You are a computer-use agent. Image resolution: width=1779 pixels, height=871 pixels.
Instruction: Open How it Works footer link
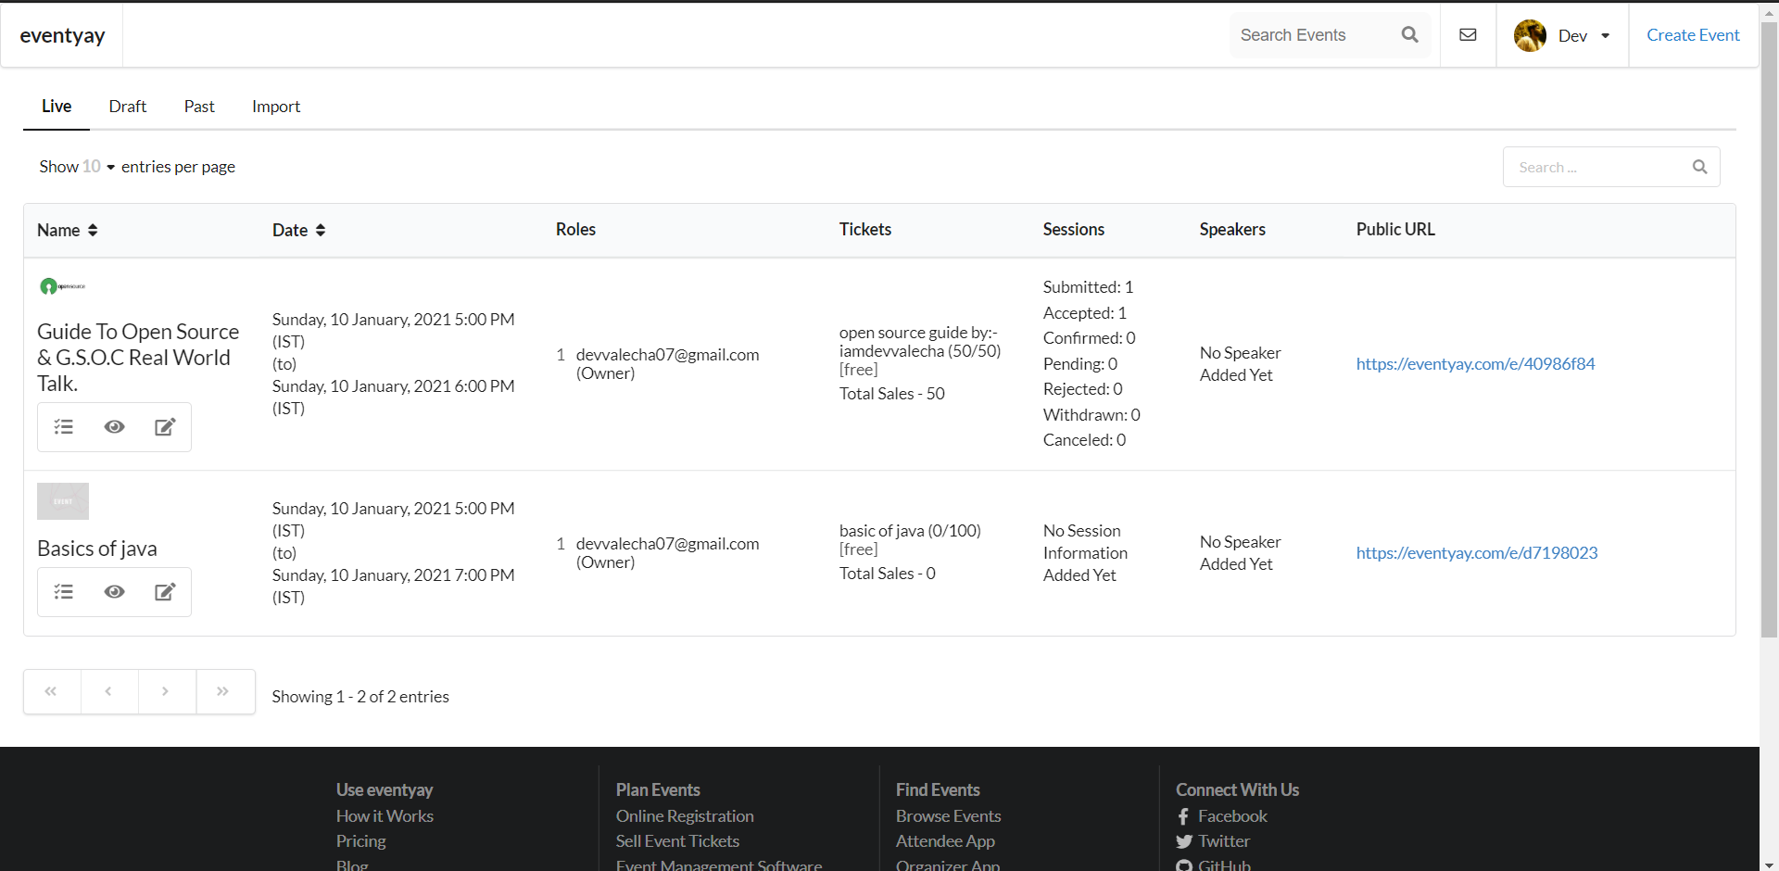[385, 816]
